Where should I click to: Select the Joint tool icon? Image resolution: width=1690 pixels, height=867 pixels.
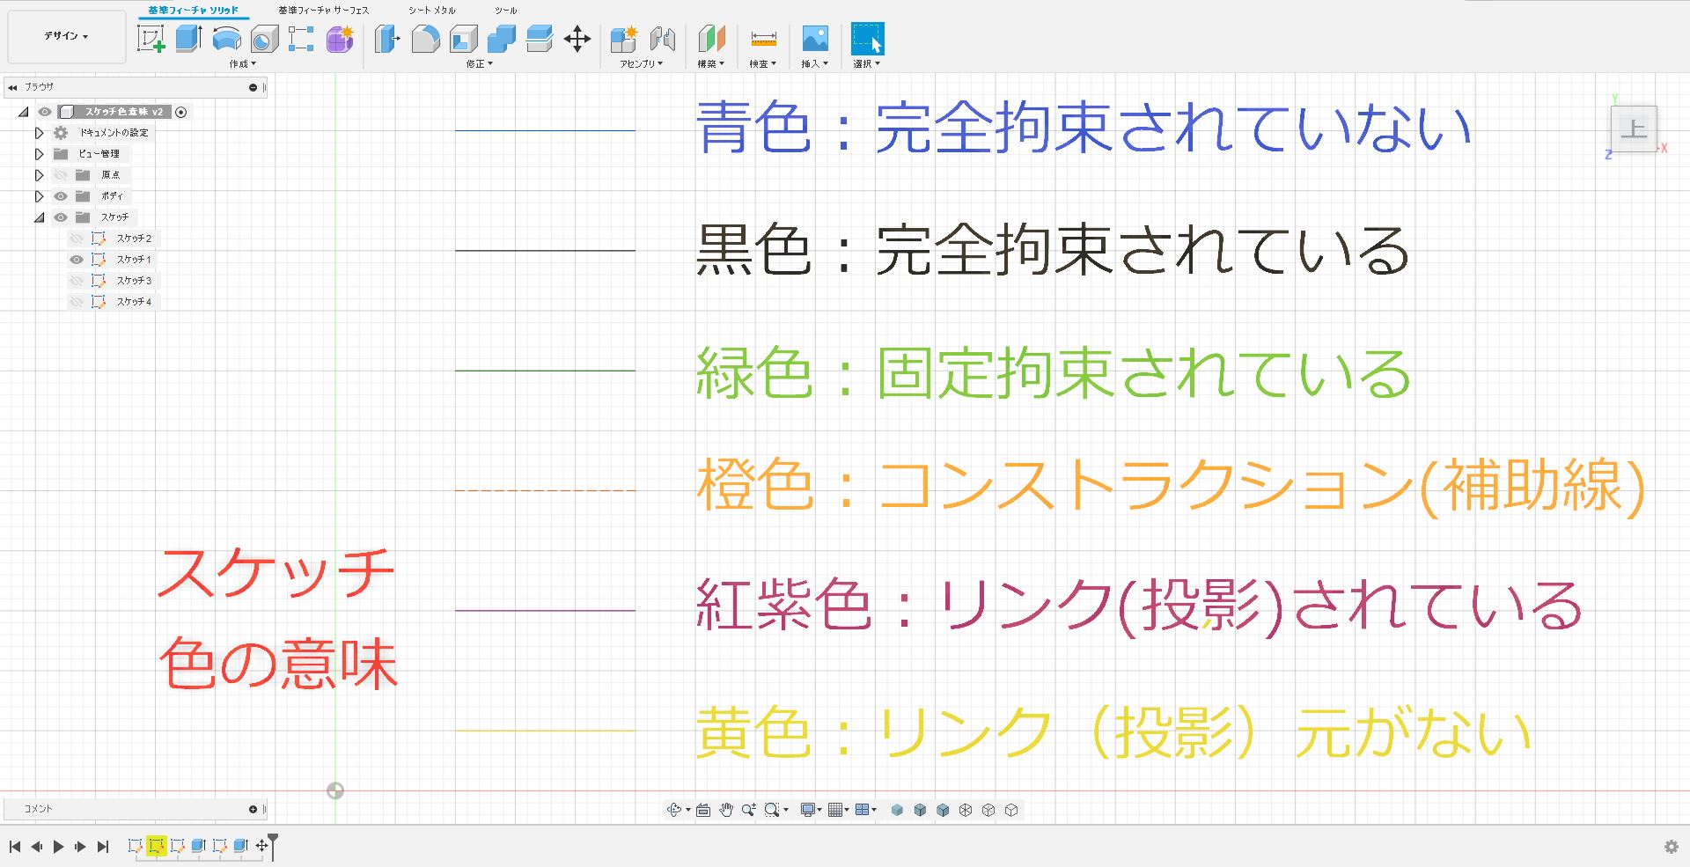pos(662,39)
